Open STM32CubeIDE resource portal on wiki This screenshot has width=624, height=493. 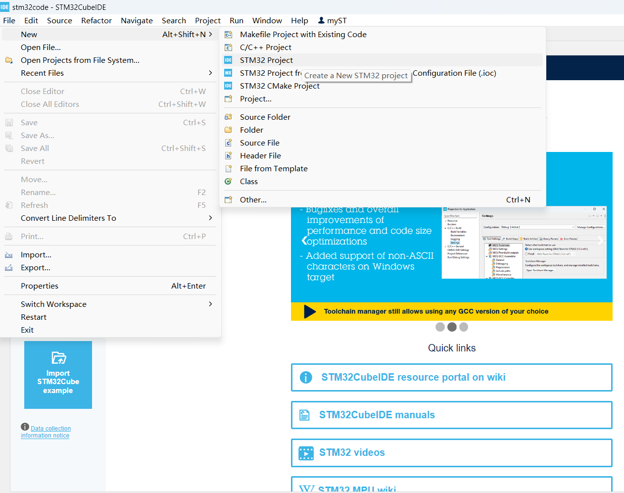click(x=451, y=377)
